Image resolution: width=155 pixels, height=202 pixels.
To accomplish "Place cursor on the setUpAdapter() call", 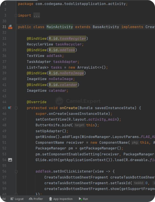I will [x=52, y=131].
